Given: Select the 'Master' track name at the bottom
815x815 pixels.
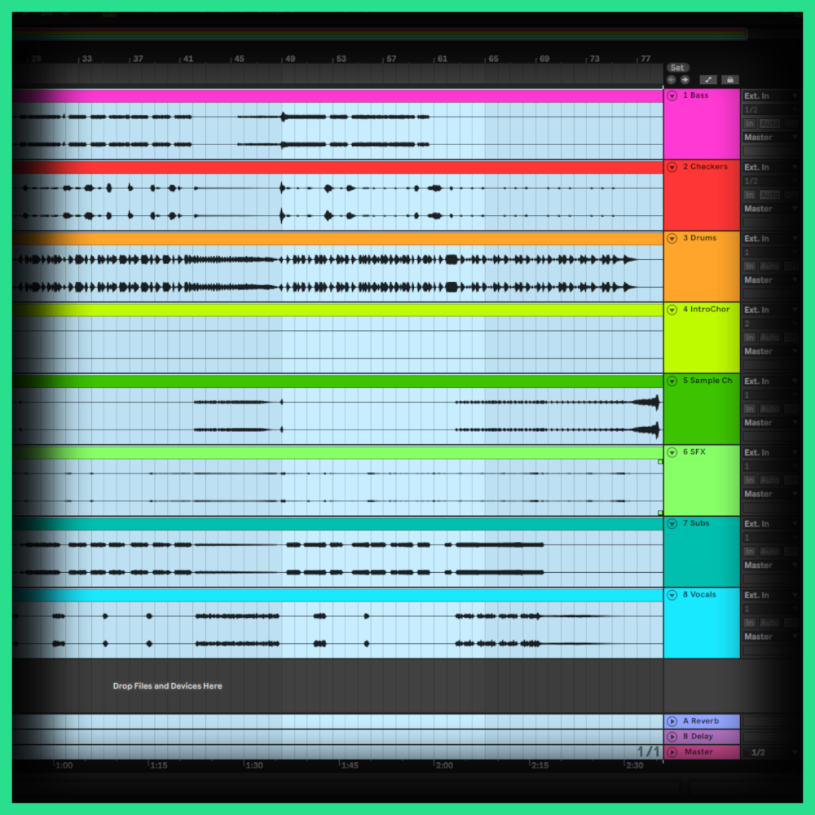Looking at the screenshot, I should coord(698,751).
